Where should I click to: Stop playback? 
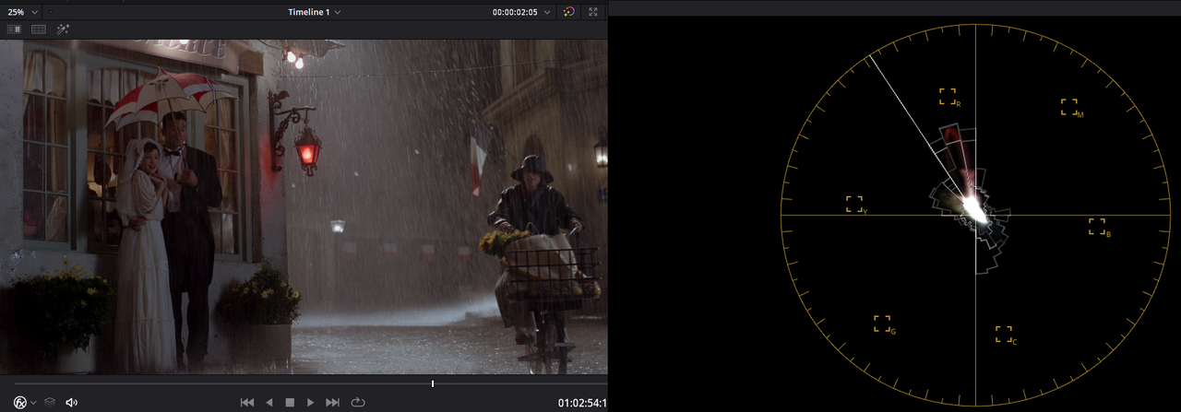[x=290, y=403]
